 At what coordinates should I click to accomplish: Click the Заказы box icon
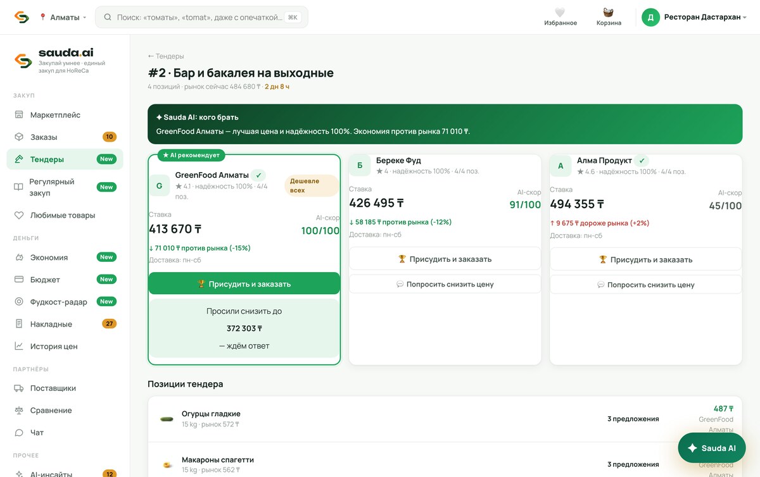(x=19, y=137)
